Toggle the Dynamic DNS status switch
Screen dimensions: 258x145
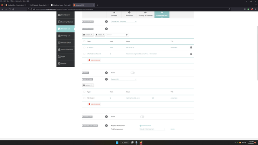142,117
